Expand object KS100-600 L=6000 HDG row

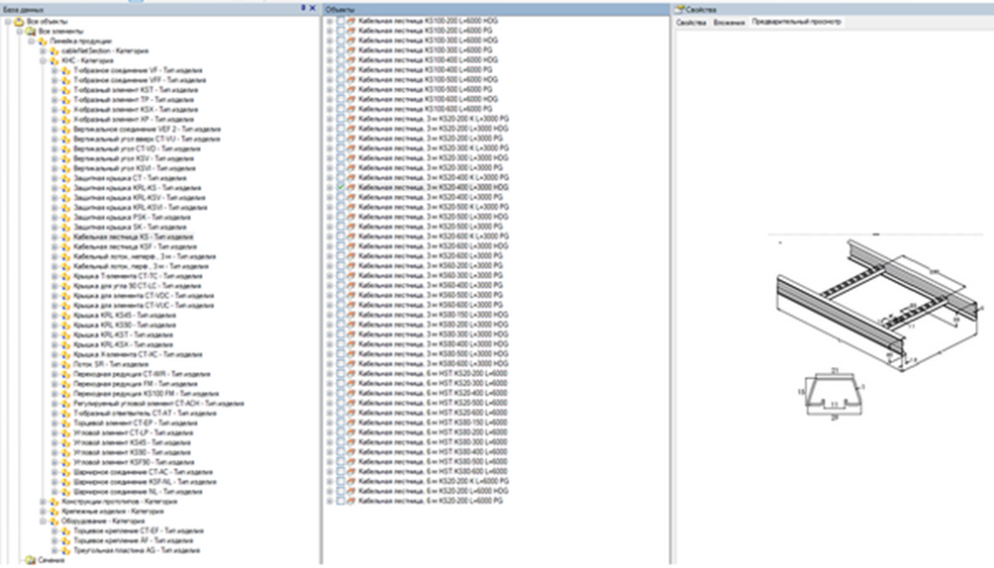tap(330, 100)
